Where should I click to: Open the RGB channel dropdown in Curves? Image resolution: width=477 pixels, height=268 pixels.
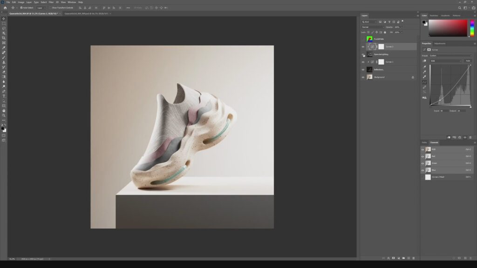coord(446,61)
